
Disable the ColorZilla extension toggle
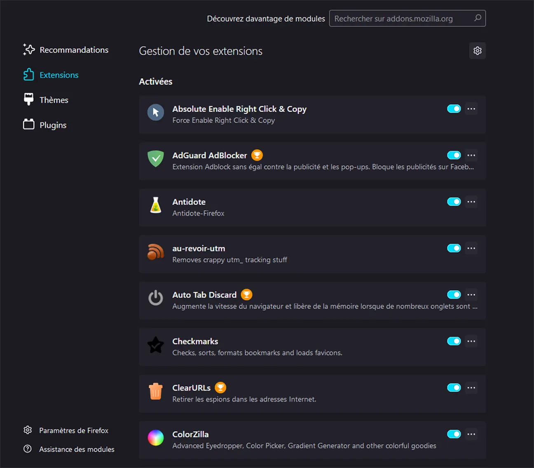(x=454, y=434)
